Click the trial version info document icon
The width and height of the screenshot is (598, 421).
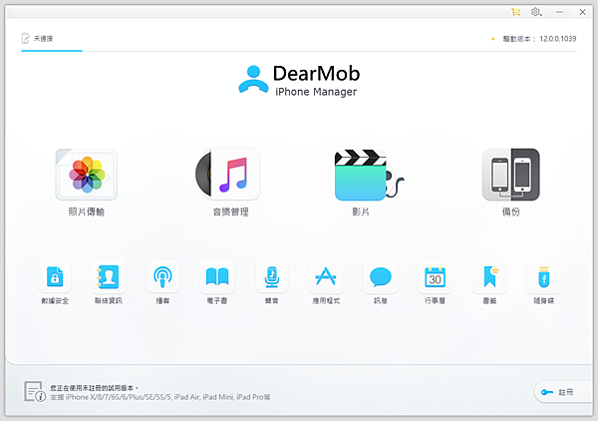[x=34, y=391]
